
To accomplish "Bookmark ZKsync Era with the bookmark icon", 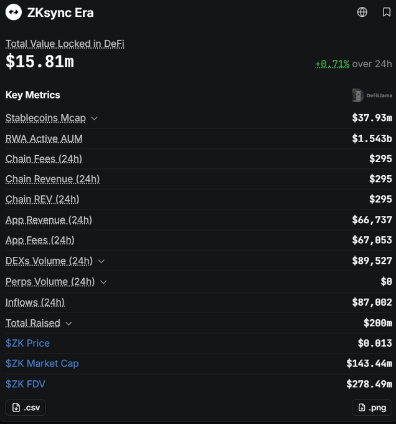I will pos(387,12).
